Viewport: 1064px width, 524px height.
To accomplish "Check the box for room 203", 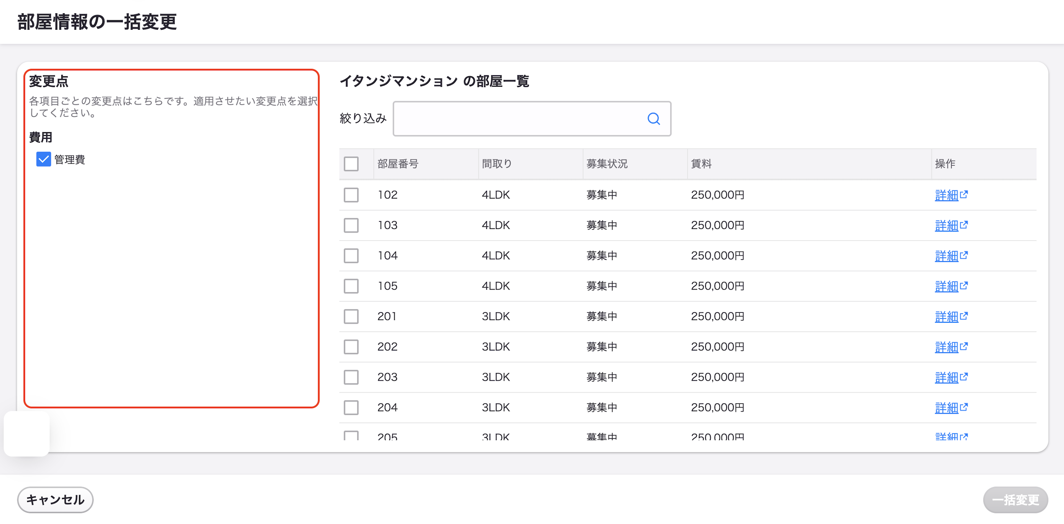I will 351,377.
